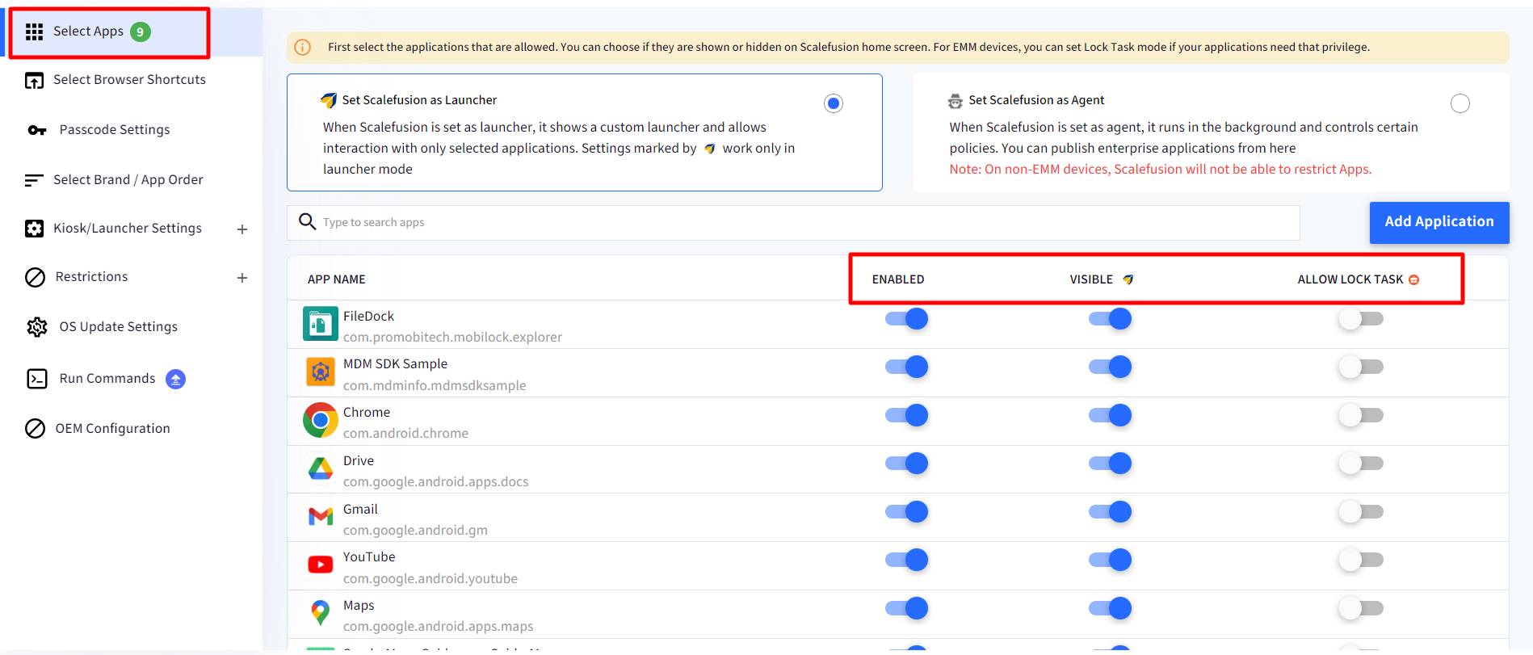This screenshot has height=655, width=1533.
Task: Turn off Visible toggle for Drive
Action: coord(1110,463)
